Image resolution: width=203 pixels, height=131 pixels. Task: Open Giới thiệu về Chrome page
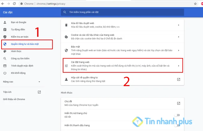[x=14, y=99]
